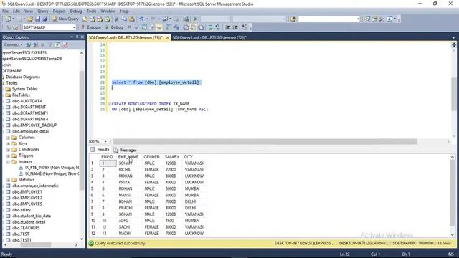Click the EMP_NAME column header

coord(128,157)
